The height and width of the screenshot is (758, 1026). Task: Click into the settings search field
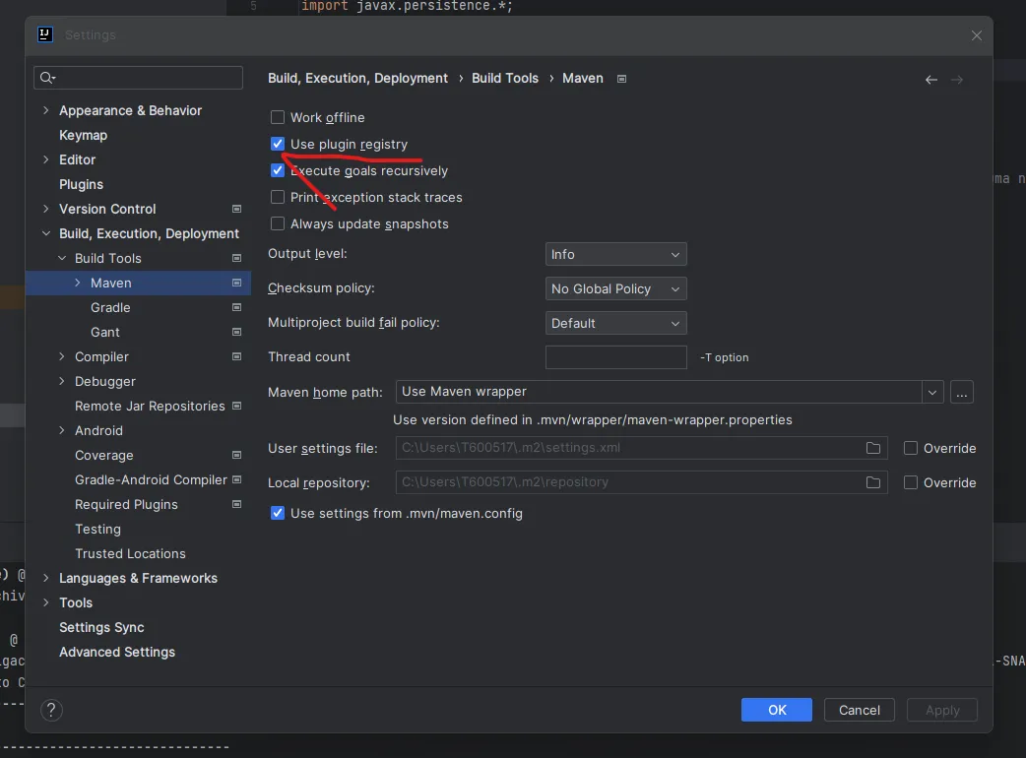pyautogui.click(x=138, y=78)
